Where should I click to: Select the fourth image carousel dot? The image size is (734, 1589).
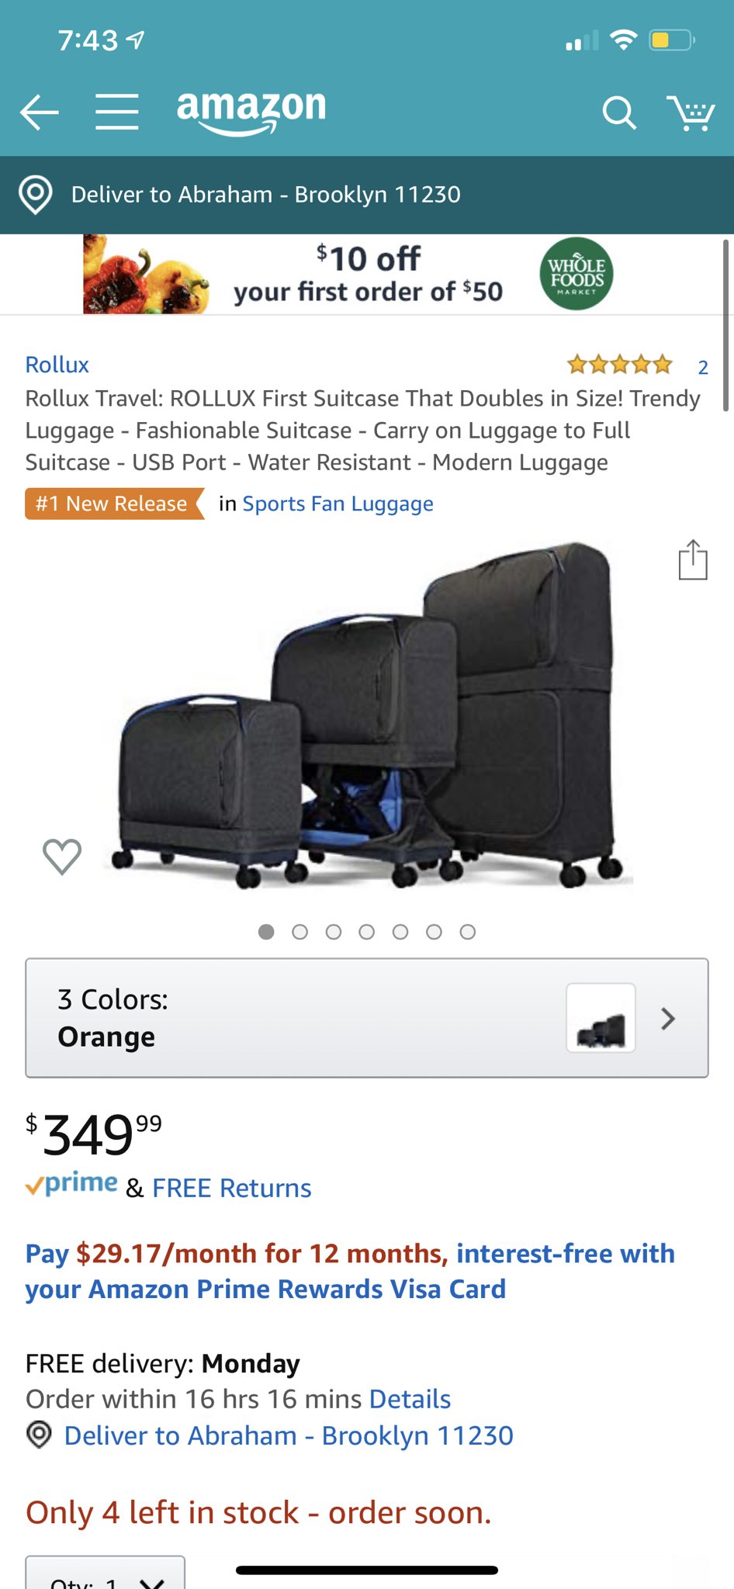[367, 932]
